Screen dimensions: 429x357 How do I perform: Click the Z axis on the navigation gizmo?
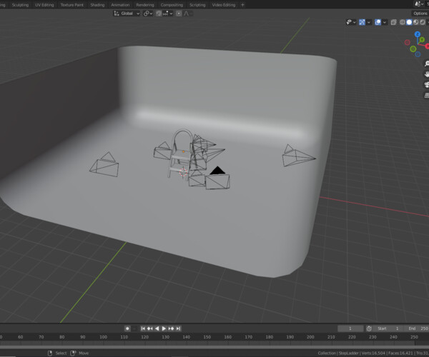(x=418, y=34)
